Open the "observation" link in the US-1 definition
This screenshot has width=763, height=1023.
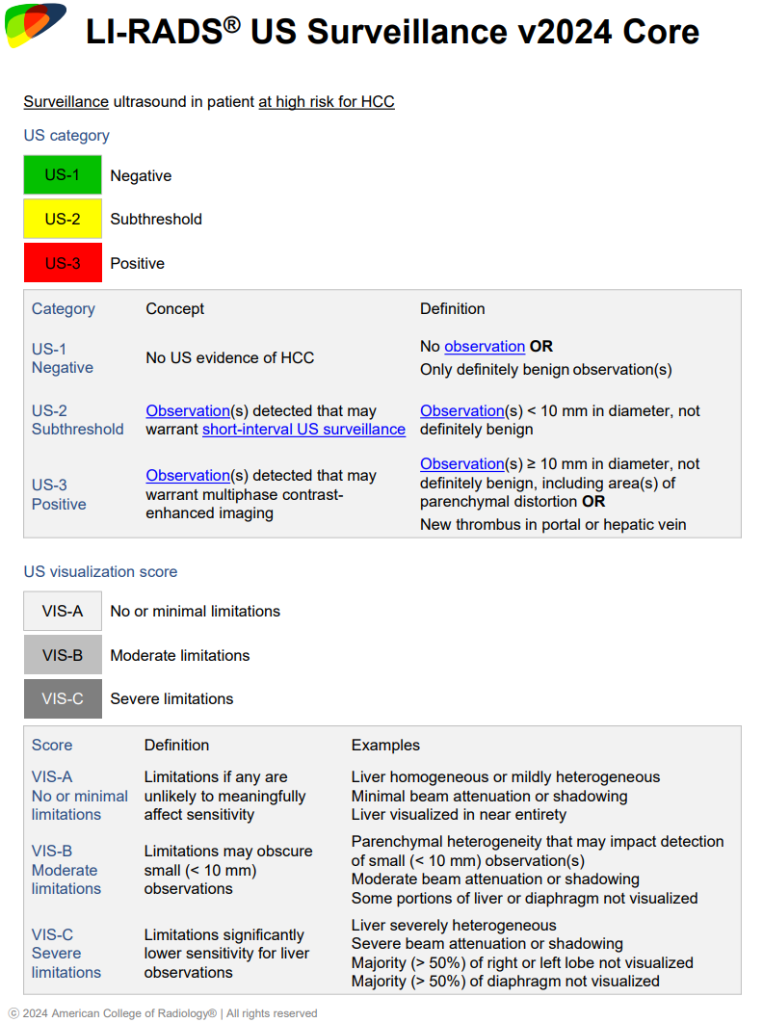(x=484, y=346)
